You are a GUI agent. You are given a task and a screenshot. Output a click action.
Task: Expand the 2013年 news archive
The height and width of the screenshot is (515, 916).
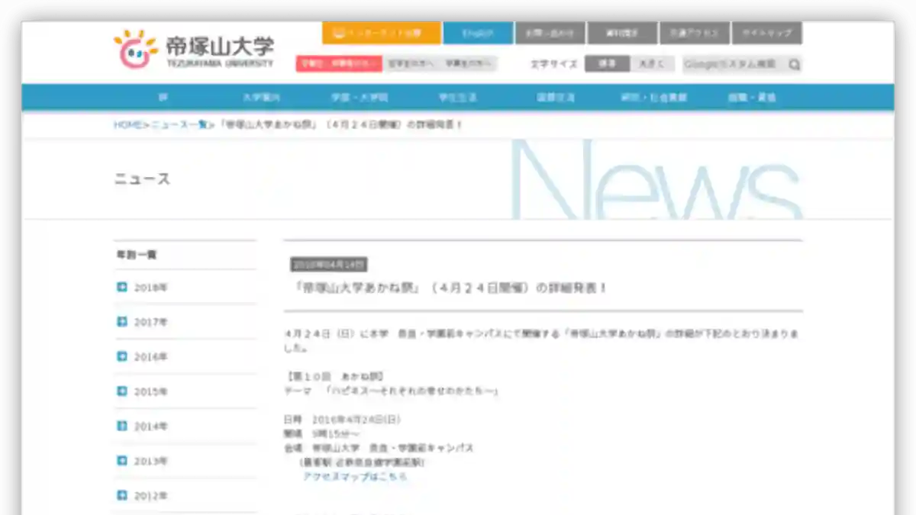(150, 461)
